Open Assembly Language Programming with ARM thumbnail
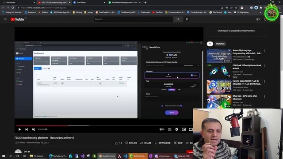 coord(219,56)
